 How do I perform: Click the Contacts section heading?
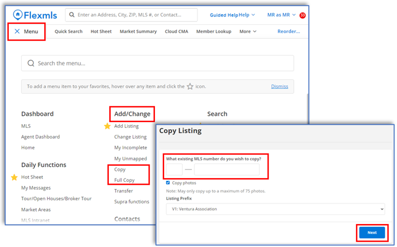tap(127, 219)
